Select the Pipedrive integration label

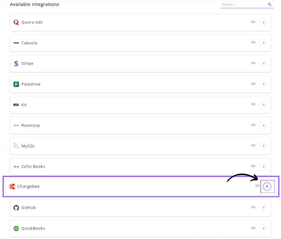31,84
